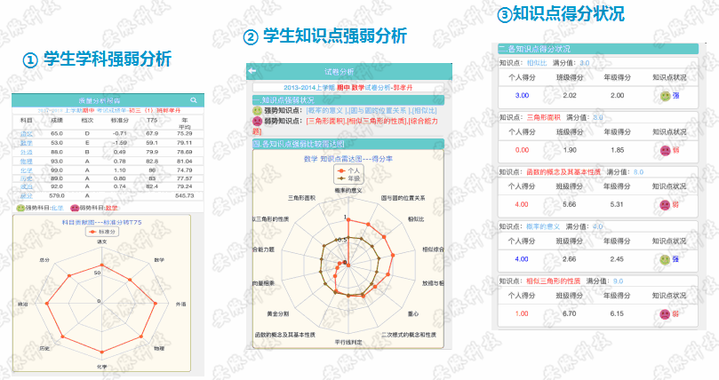Click the green smiley beside 强势知识点
Viewport: 719px width, 380px height.
pos(258,109)
